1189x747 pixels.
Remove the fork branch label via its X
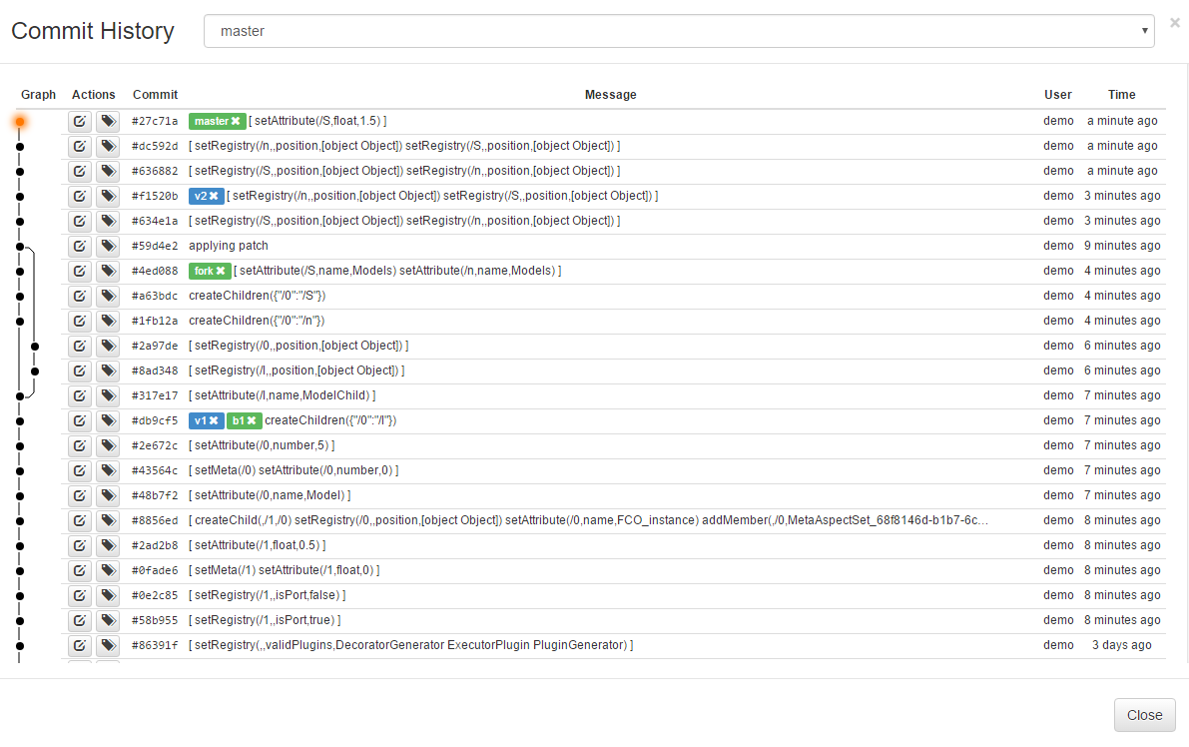pos(221,271)
